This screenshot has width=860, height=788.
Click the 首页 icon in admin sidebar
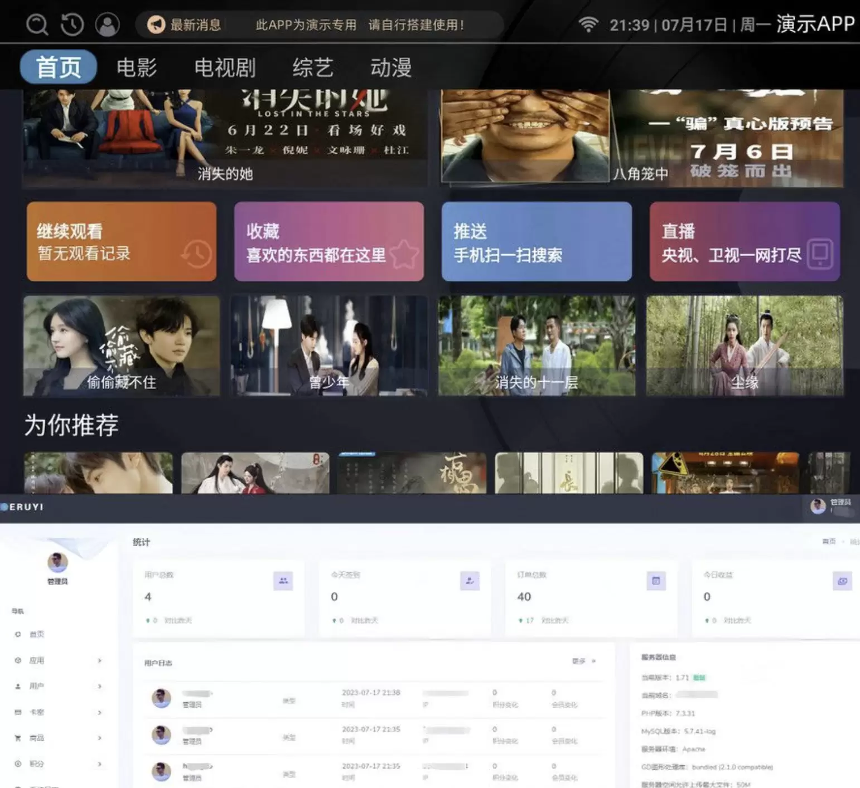(18, 634)
